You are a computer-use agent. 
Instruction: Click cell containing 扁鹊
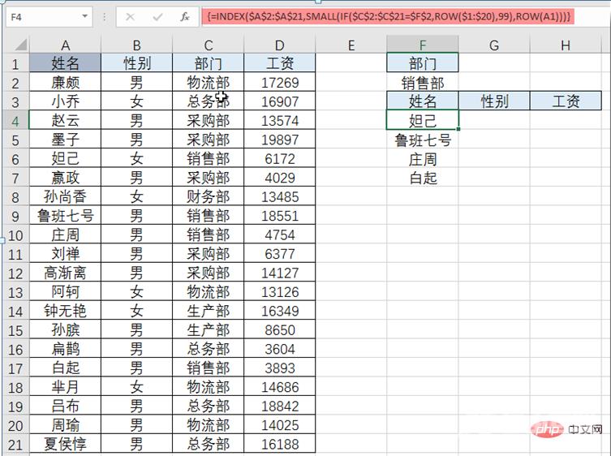65,349
